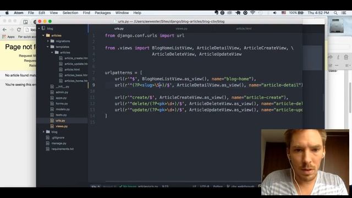This screenshot has height=198, width=352.
Task: Open the View menu
Action: [x=54, y=13]
